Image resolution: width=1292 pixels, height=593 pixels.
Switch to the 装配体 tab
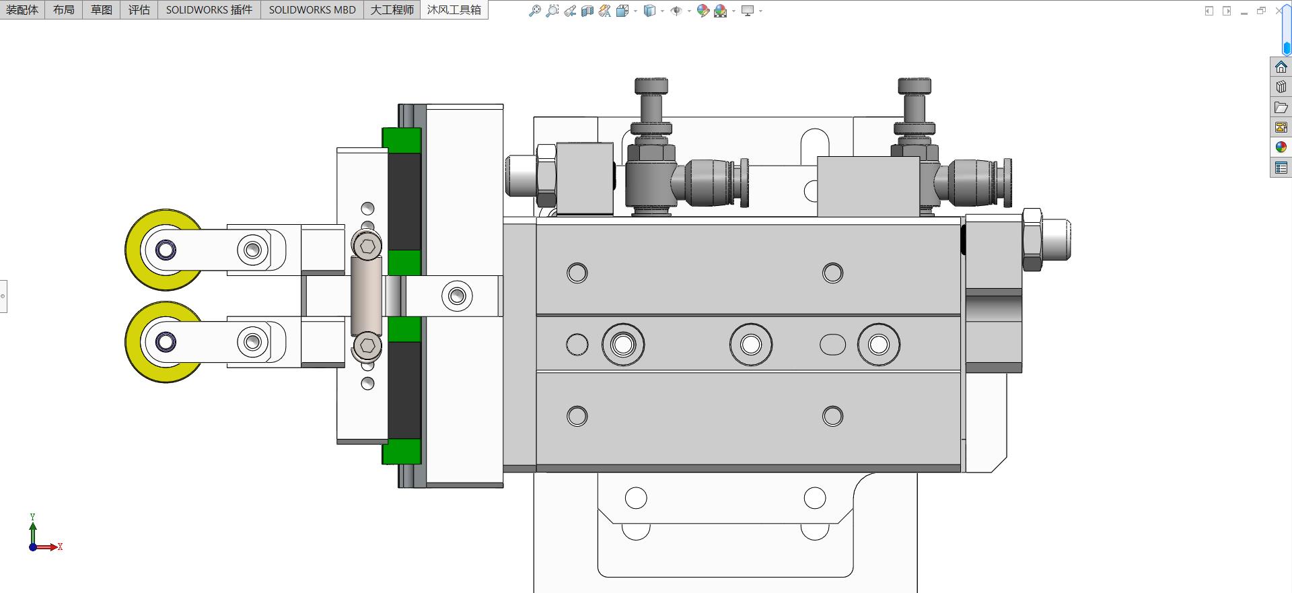click(x=22, y=9)
